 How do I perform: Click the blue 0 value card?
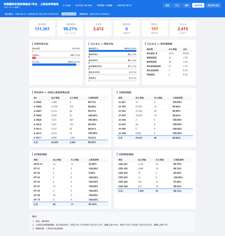126,29
